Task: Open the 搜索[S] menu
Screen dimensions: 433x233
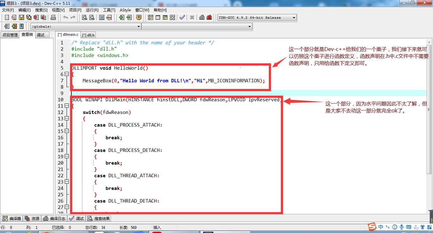Action: (x=41, y=10)
